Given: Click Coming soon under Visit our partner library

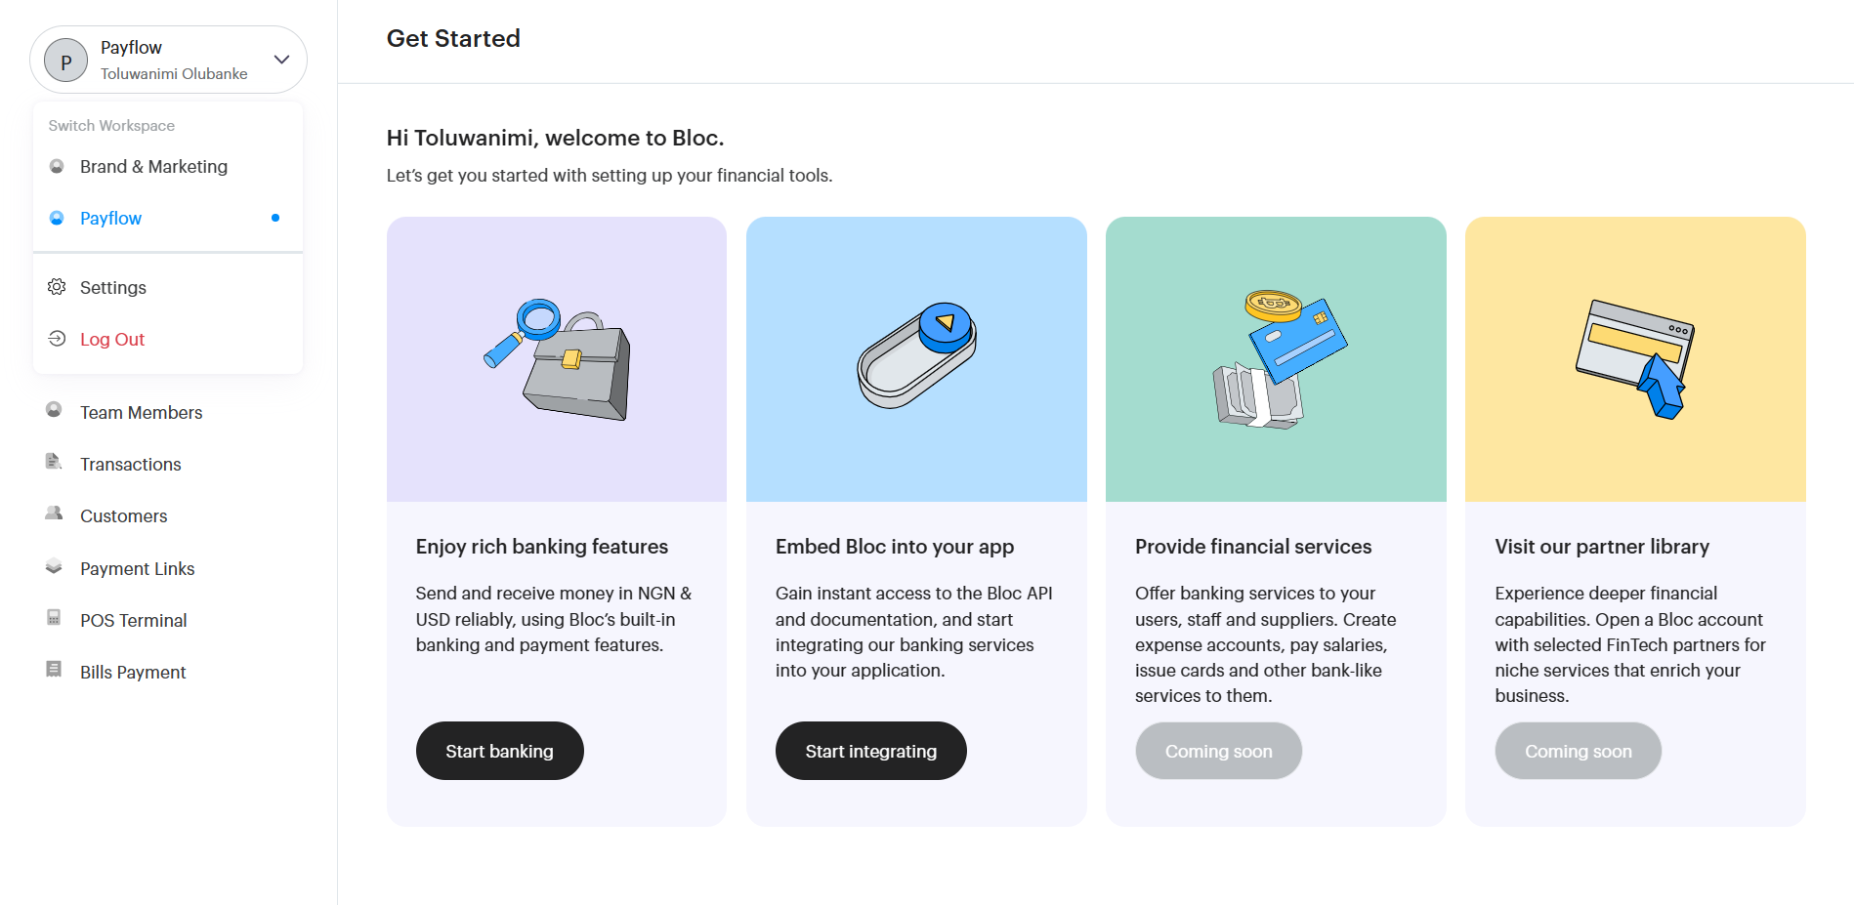Looking at the screenshot, I should pyautogui.click(x=1578, y=751).
